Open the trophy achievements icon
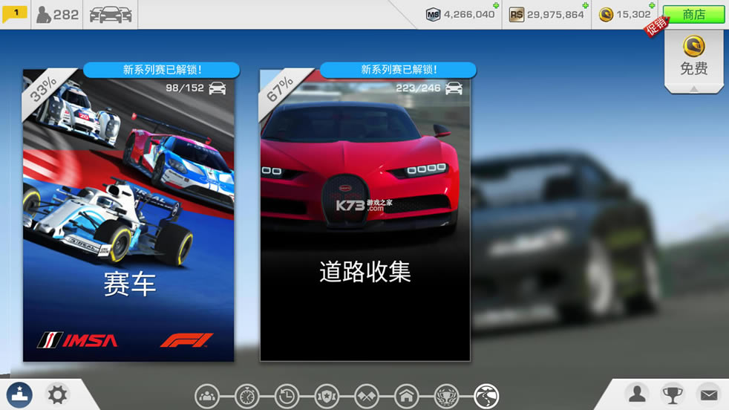 point(673,394)
